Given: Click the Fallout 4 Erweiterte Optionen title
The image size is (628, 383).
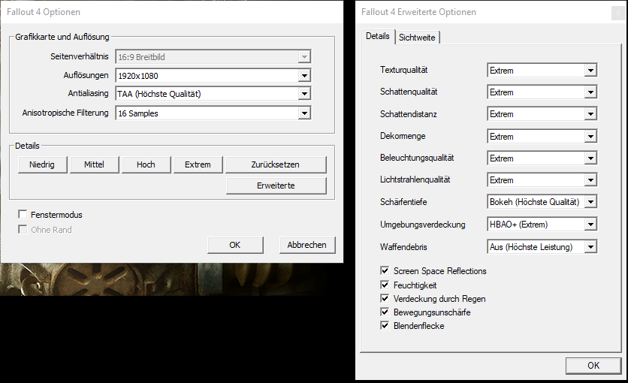Looking at the screenshot, I should (x=418, y=12).
